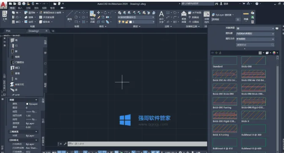Toggle layer freeze sun icon in layer dropdown
This screenshot has width=284, height=153.
click(123, 22)
